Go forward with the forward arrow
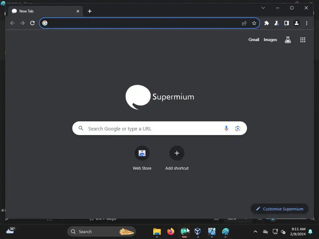Viewport: 319px width, 239px height. pyautogui.click(x=22, y=23)
